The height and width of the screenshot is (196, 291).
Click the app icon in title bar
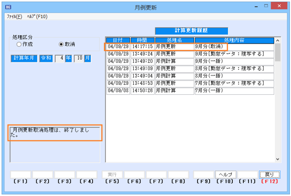(x=8, y=7)
